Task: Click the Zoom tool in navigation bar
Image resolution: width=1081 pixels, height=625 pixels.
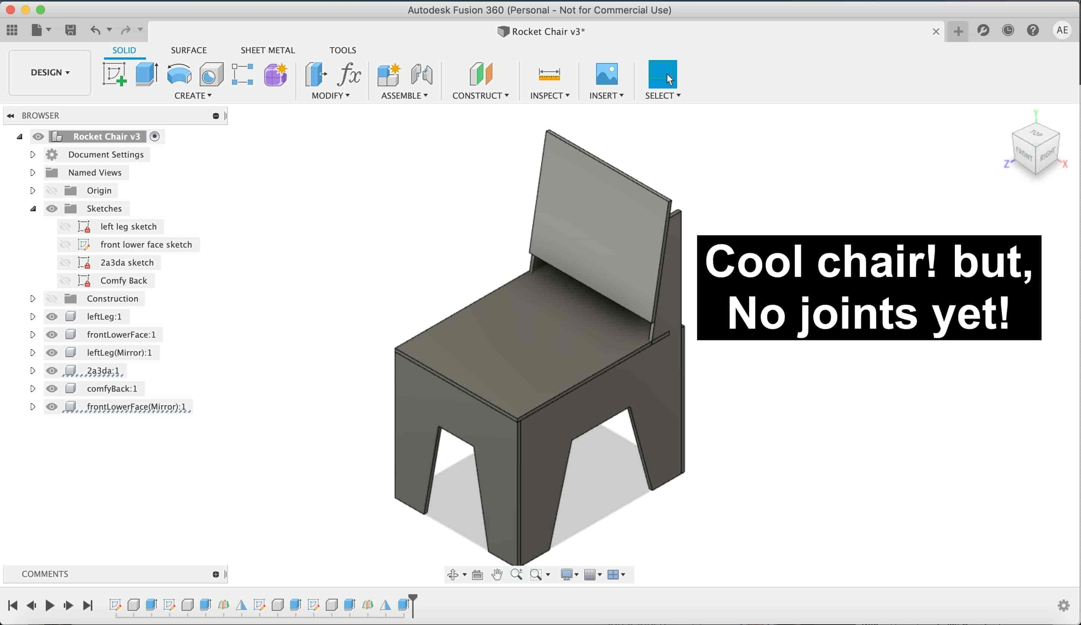Action: point(516,574)
